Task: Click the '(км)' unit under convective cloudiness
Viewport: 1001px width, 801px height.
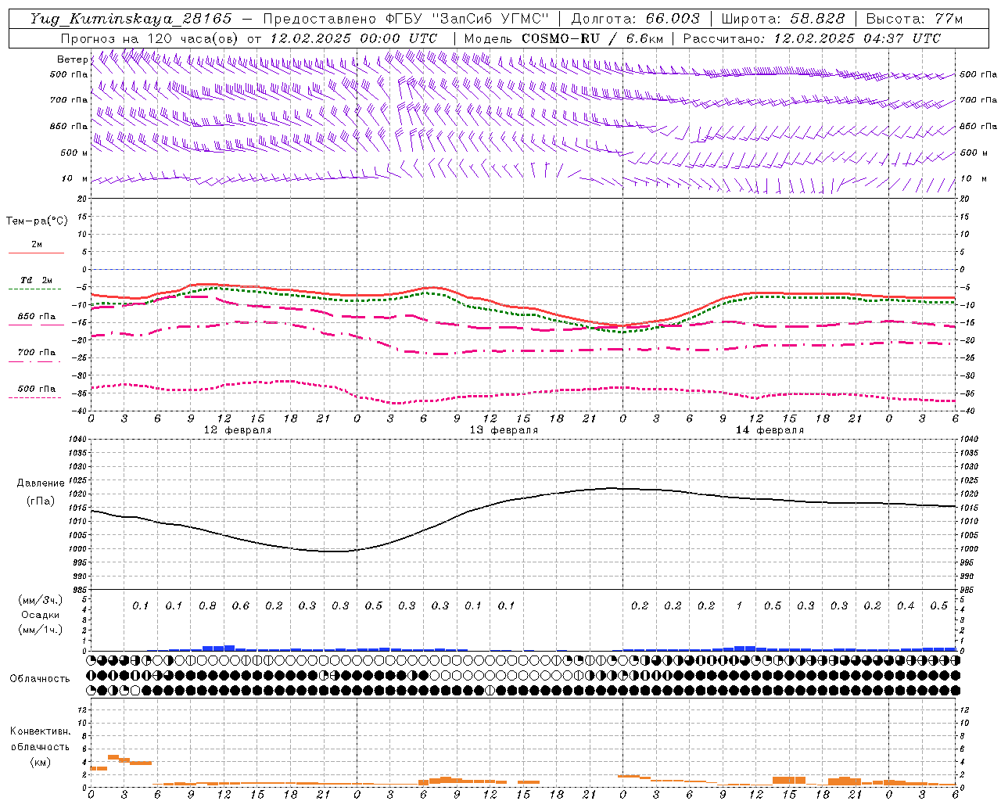Action: [40, 762]
